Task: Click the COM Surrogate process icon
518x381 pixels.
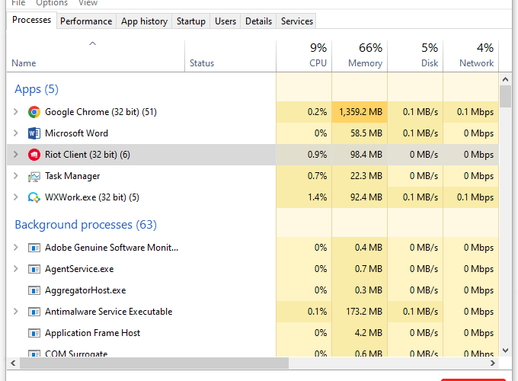Action: (34, 354)
